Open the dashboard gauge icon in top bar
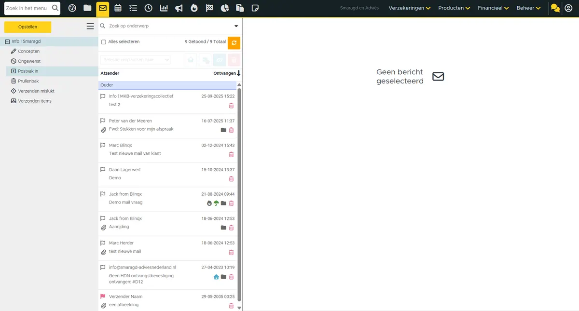 pos(72,8)
